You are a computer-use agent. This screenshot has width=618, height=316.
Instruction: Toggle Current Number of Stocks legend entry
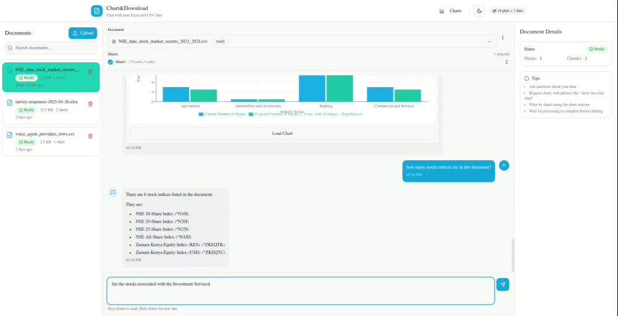click(x=222, y=114)
